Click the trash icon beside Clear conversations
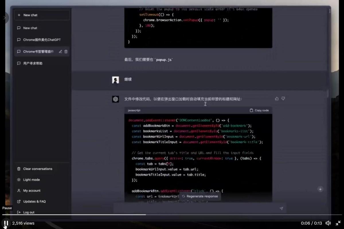Image resolution: width=344 pixels, height=229 pixels. click(19, 169)
